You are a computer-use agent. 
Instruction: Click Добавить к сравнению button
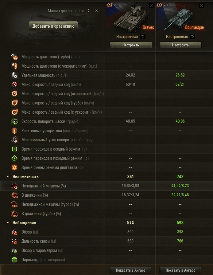tap(53, 26)
